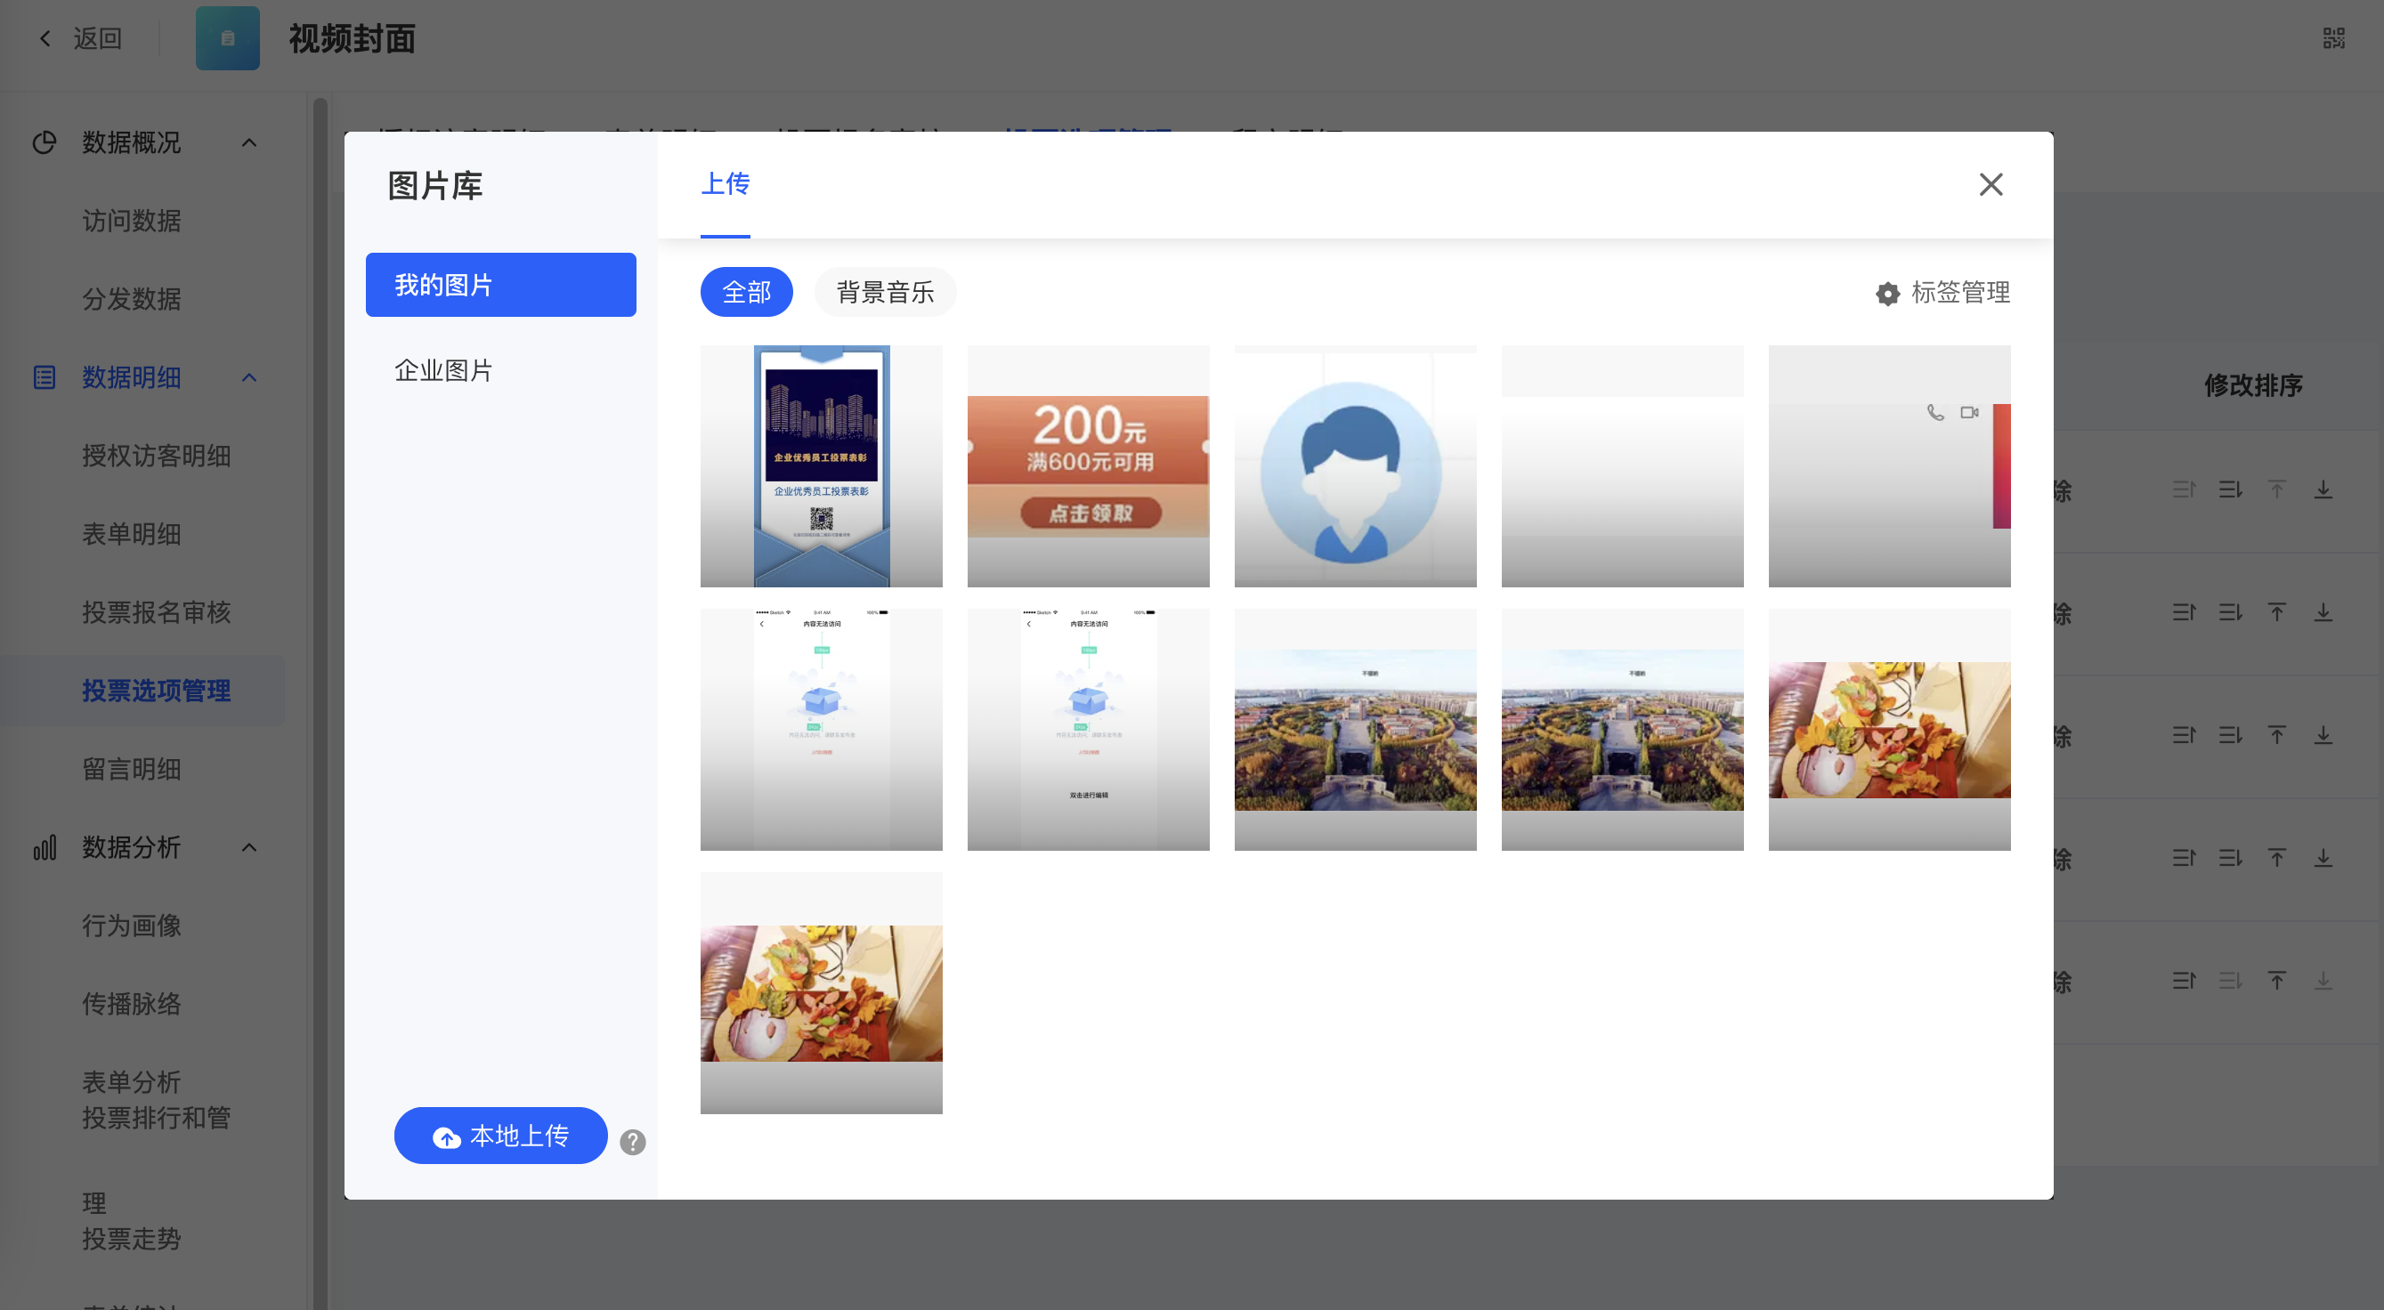Screen dimensions: 2384x1310
Task: Click move-down icon in second sort row
Action: point(2230,612)
